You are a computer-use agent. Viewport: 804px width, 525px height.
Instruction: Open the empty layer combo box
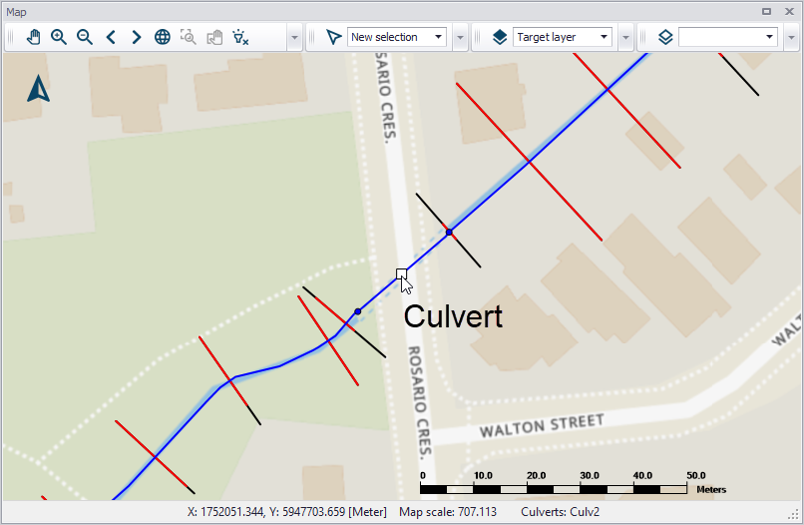tap(728, 37)
